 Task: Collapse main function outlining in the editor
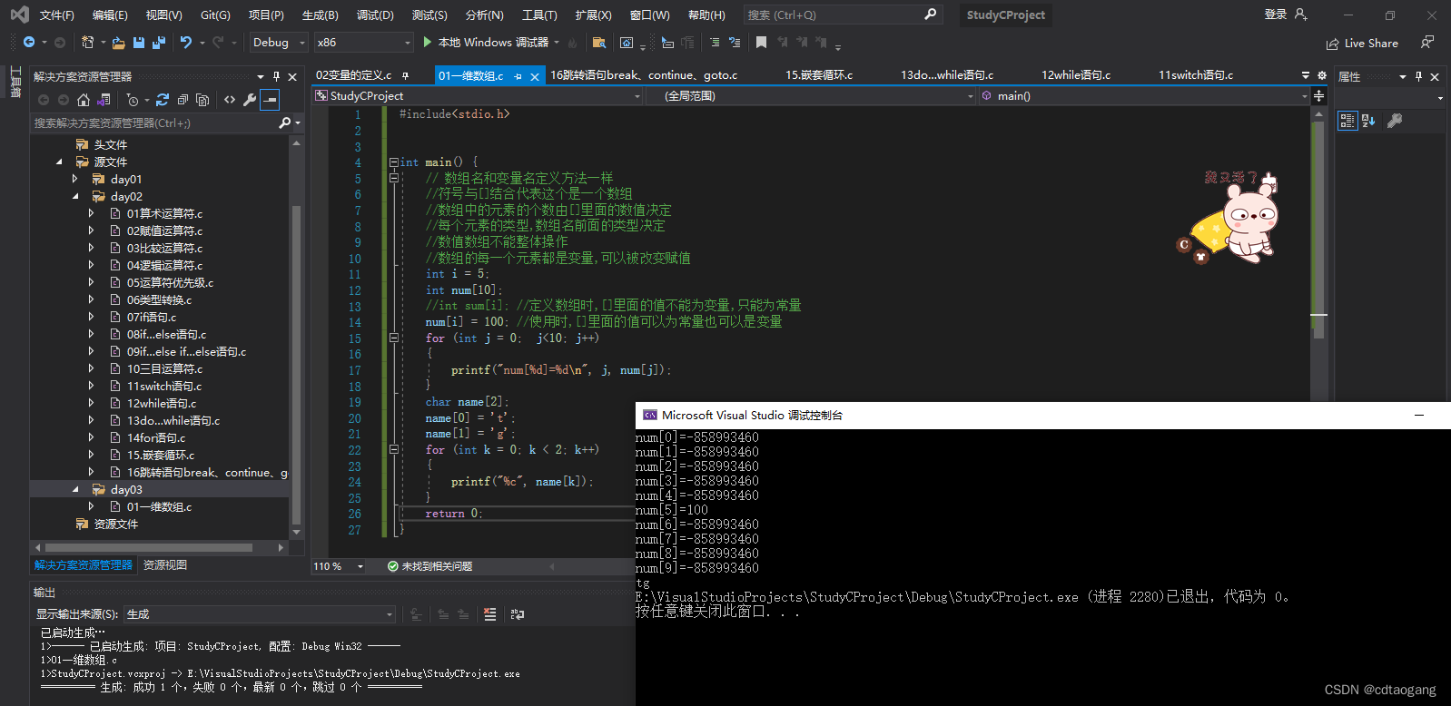coord(393,162)
